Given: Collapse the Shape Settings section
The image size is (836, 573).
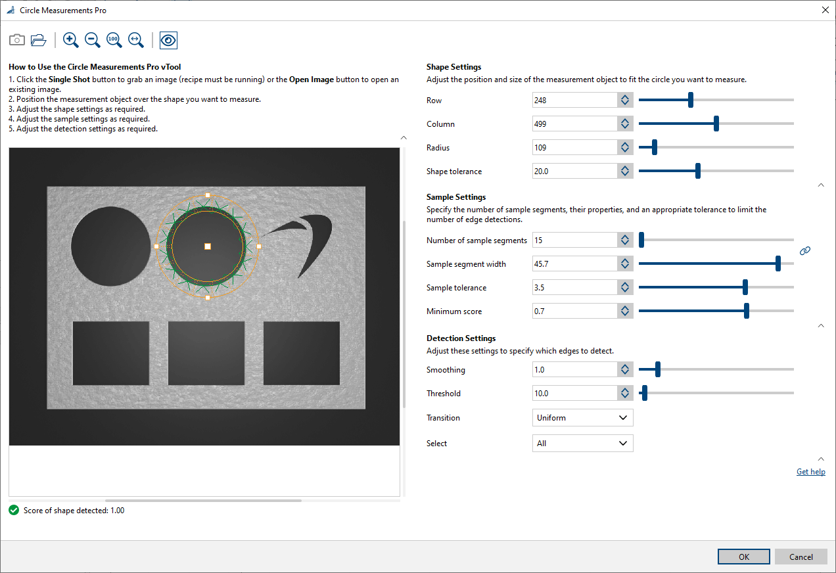Looking at the screenshot, I should pos(821,185).
